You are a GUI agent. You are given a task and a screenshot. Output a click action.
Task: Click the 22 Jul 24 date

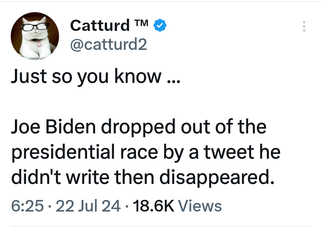pos(88,206)
